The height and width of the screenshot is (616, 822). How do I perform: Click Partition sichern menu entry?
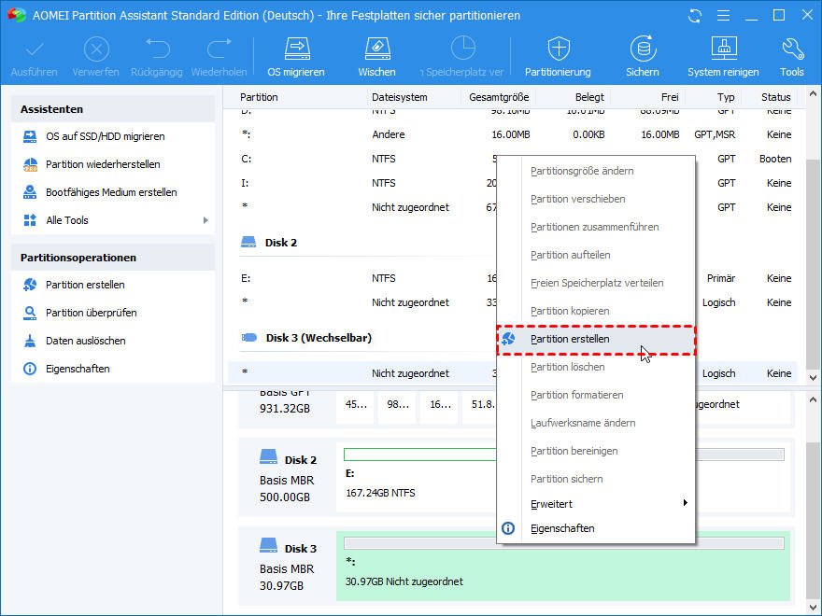[596, 480]
